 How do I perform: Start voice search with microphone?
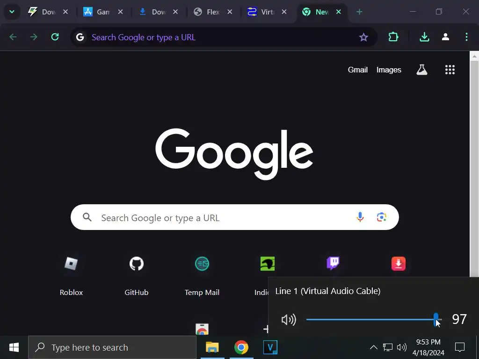click(360, 217)
